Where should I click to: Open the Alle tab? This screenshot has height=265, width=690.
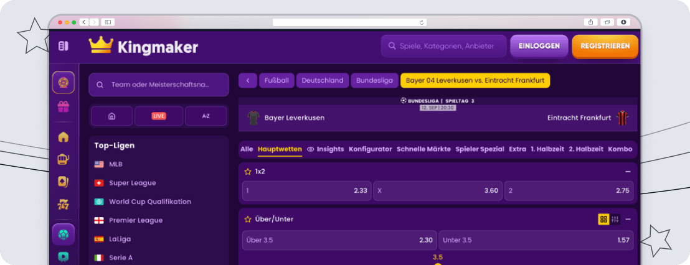pyautogui.click(x=247, y=149)
